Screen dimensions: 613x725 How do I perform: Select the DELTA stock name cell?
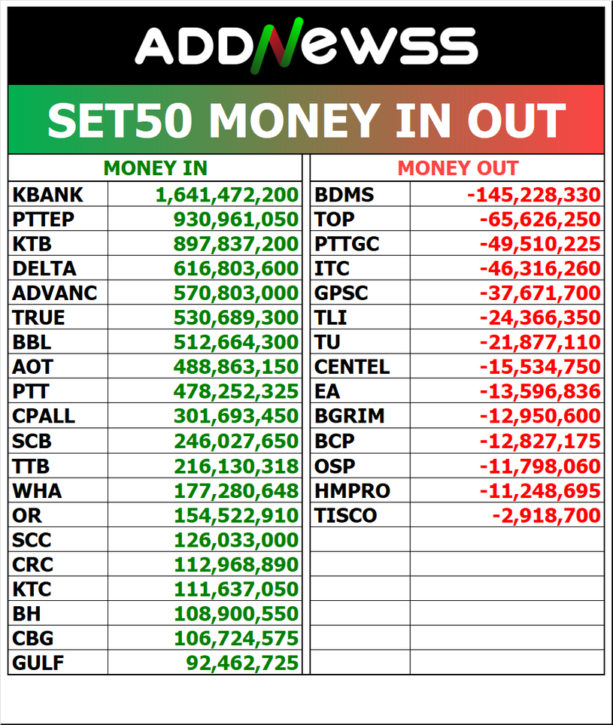[x=44, y=268]
